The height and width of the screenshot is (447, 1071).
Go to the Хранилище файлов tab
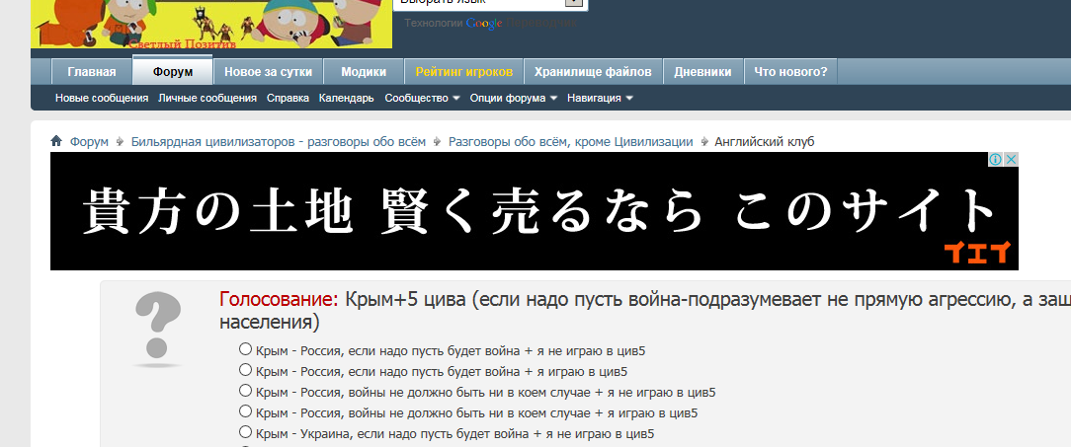coord(593,72)
